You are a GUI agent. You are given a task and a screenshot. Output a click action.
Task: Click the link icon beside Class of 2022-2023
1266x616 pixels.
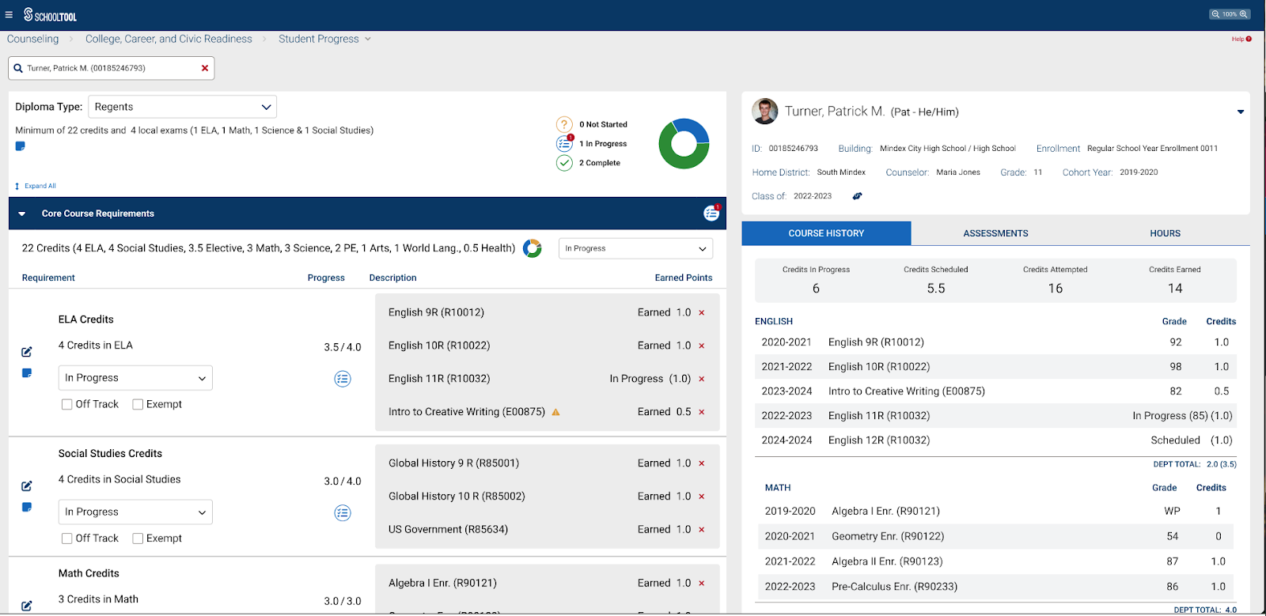[857, 196]
